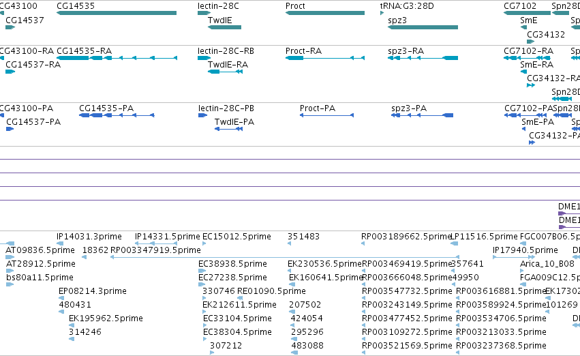Select the lectin-28C gene label

(x=218, y=6)
